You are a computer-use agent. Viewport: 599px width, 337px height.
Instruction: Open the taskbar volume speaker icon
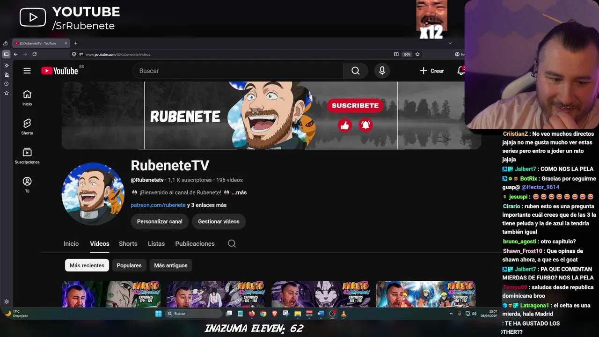pyautogui.click(x=474, y=314)
